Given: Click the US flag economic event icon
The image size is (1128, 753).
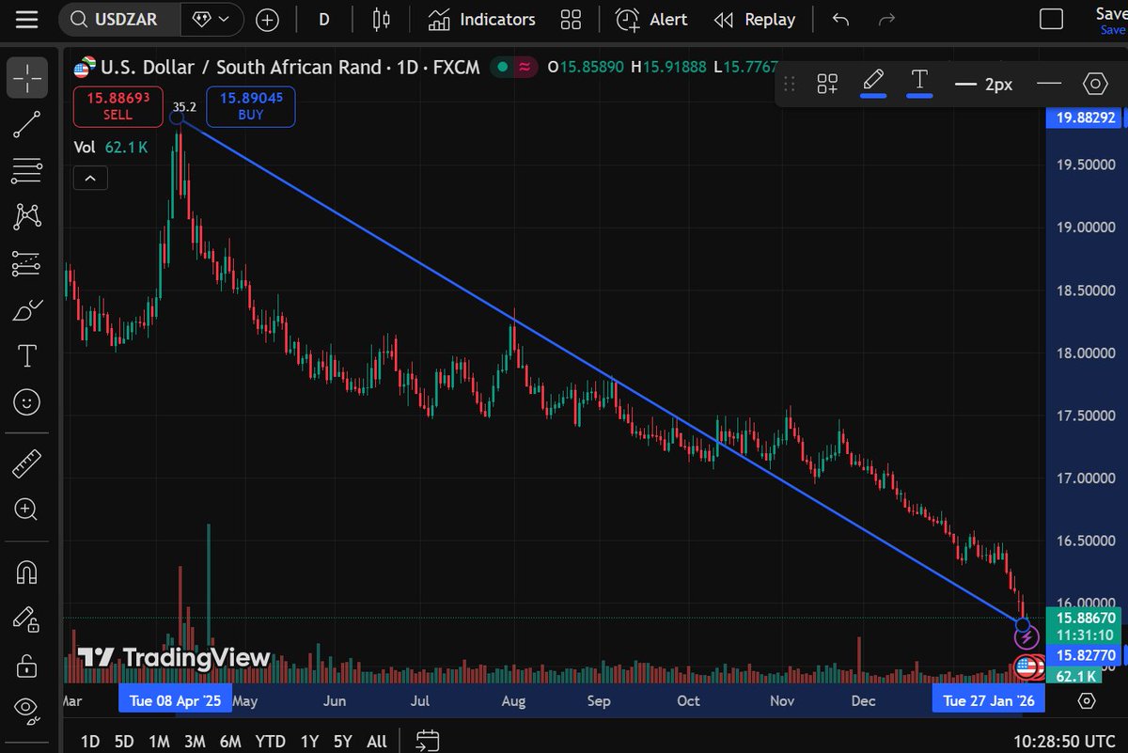Looking at the screenshot, I should 1025,667.
